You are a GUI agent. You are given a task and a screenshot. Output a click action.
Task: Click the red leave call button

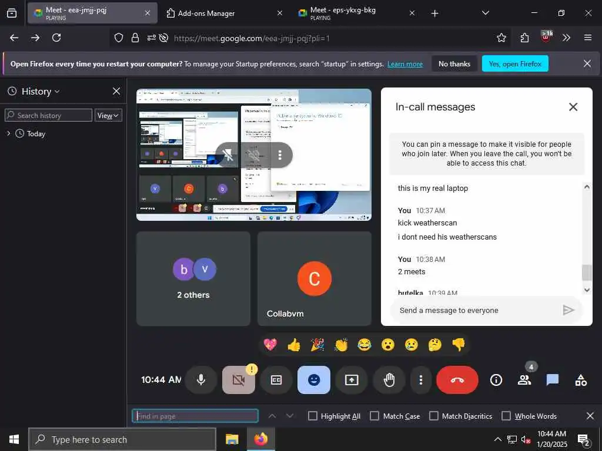pyautogui.click(x=457, y=380)
